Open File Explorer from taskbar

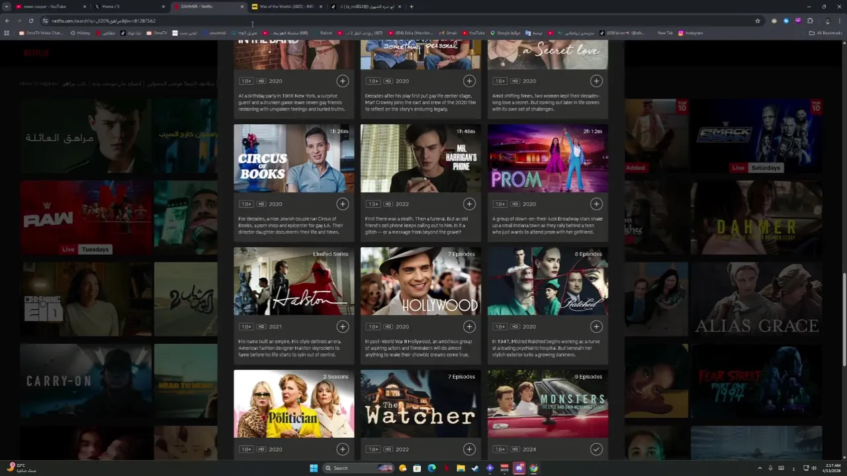461,468
